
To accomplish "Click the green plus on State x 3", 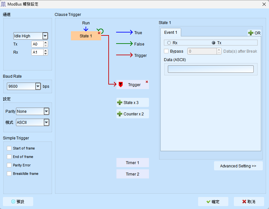I will tap(120, 102).
